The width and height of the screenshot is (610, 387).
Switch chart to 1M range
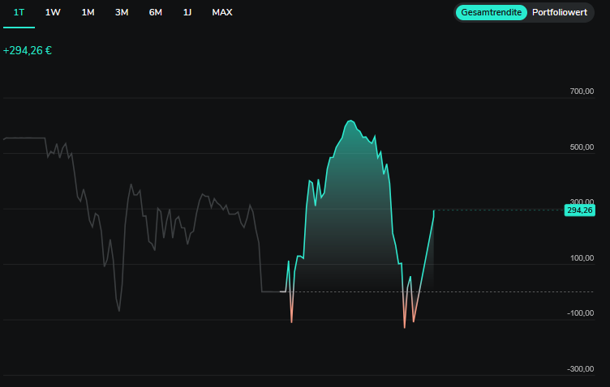pyautogui.click(x=88, y=13)
